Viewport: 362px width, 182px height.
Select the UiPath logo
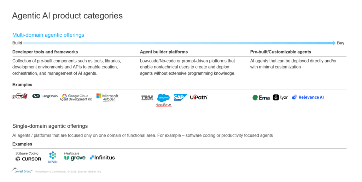[x=198, y=97]
